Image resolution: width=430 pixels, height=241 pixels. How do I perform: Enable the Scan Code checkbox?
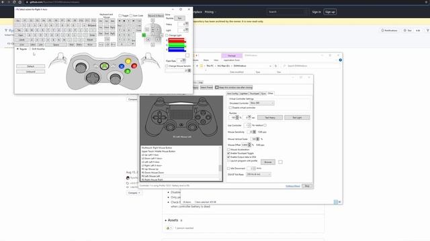tap(131, 15)
